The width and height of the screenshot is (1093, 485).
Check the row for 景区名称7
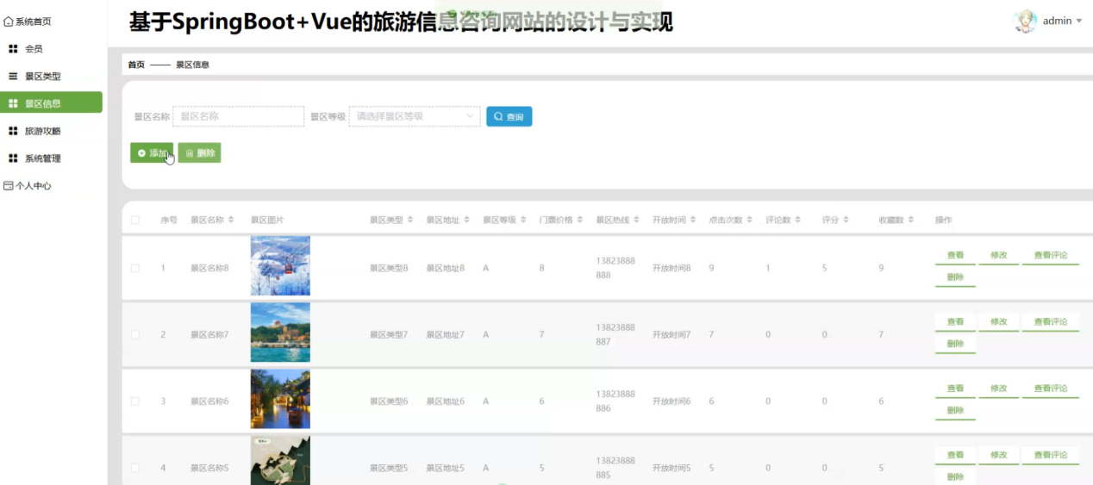pos(134,334)
